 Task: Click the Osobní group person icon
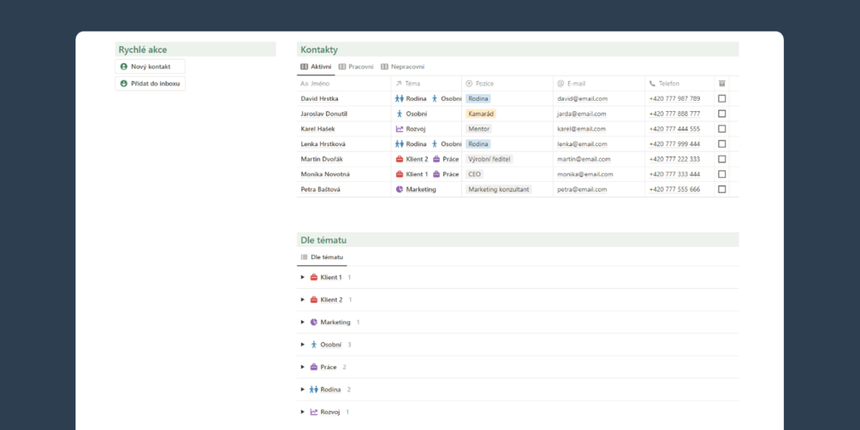(314, 345)
